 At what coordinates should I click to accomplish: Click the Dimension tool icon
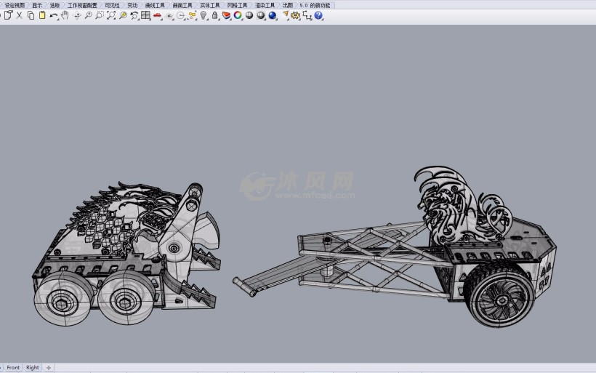pyautogui.click(x=307, y=15)
